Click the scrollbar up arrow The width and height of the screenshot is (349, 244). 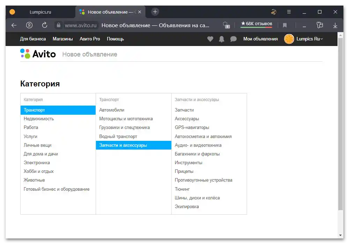pos(340,35)
